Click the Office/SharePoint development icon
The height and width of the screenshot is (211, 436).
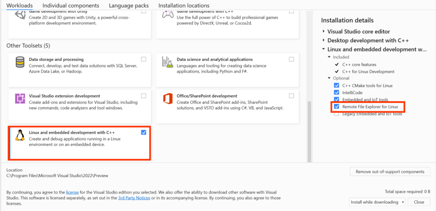(x=168, y=99)
